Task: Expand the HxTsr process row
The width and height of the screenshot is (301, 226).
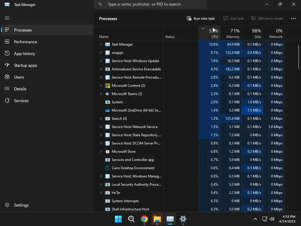Action: [101, 192]
